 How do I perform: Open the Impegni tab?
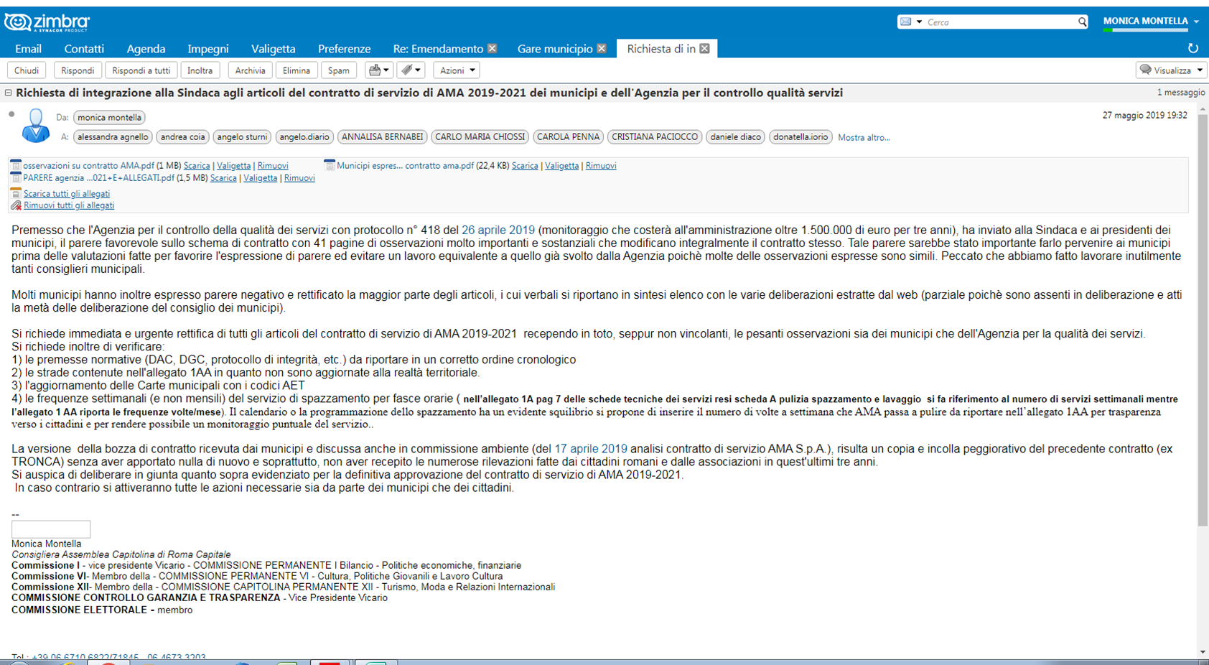tap(208, 49)
